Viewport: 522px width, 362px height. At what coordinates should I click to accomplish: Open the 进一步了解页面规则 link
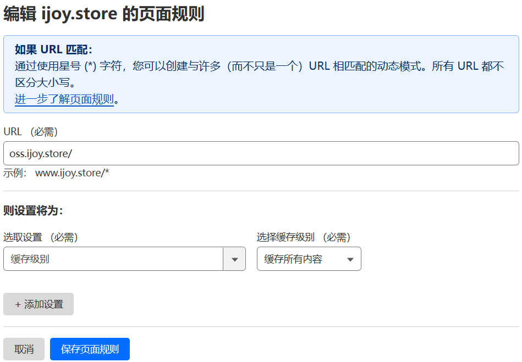click(64, 99)
